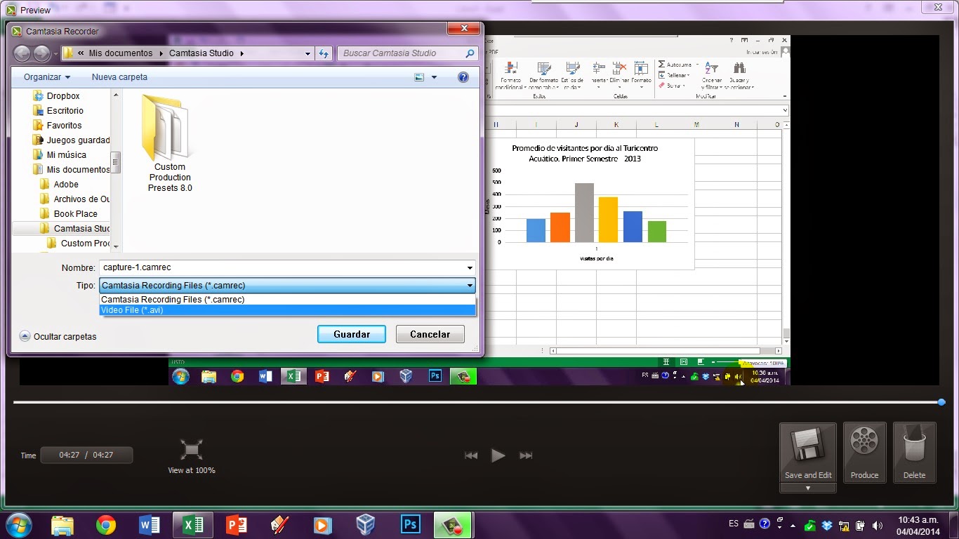
Task: Click the Nombre filename field
Action: pos(282,267)
